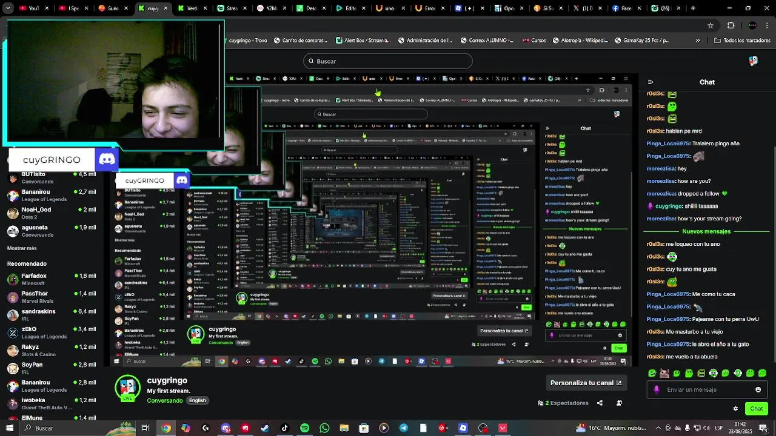Open Chrome extensions puzzle icon
Image resolution: width=776 pixels, height=436 pixels.
pyautogui.click(x=731, y=25)
